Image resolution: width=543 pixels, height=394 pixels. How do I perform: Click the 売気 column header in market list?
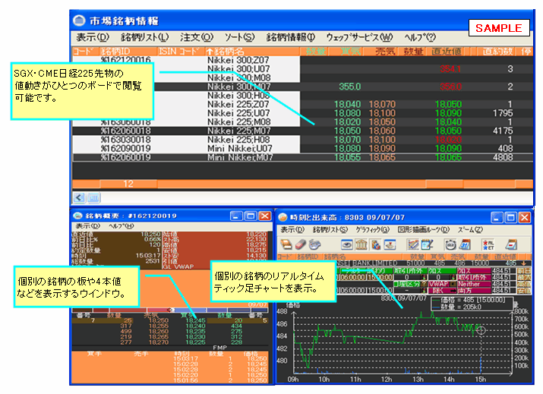coord(385,51)
